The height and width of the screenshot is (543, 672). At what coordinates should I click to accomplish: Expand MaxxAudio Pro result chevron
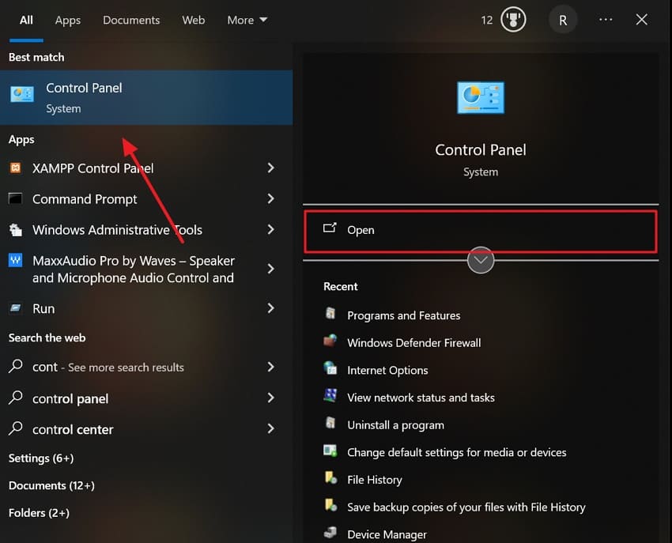click(270, 270)
